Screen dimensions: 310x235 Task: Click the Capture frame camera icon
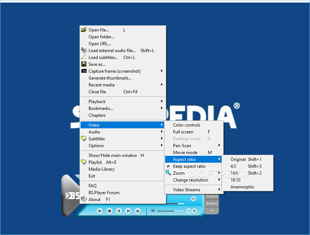point(84,71)
